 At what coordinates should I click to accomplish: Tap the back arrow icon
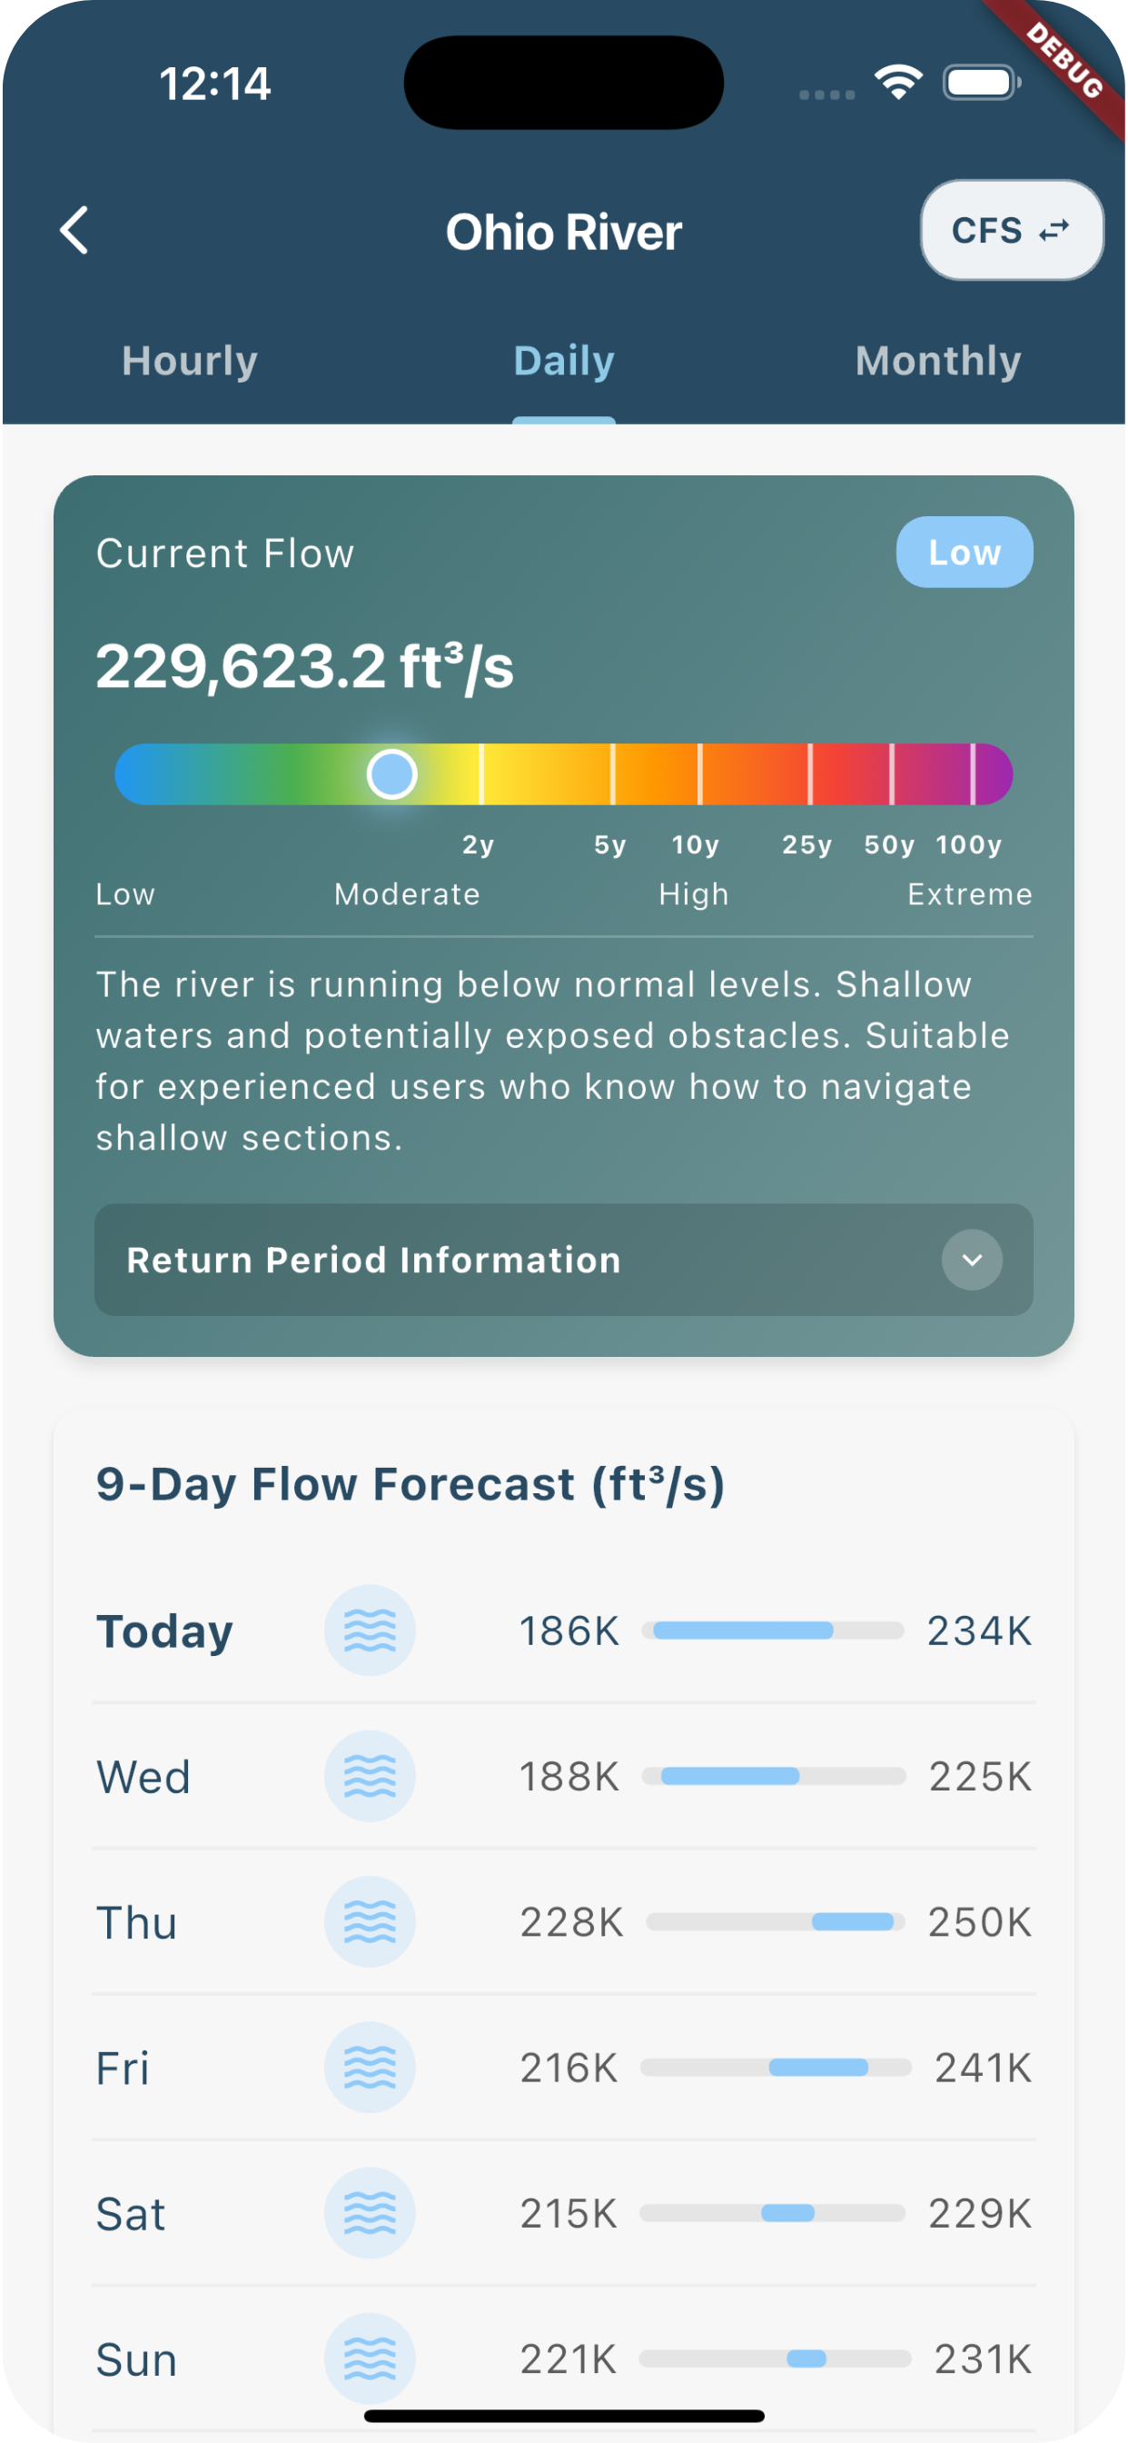click(x=74, y=231)
